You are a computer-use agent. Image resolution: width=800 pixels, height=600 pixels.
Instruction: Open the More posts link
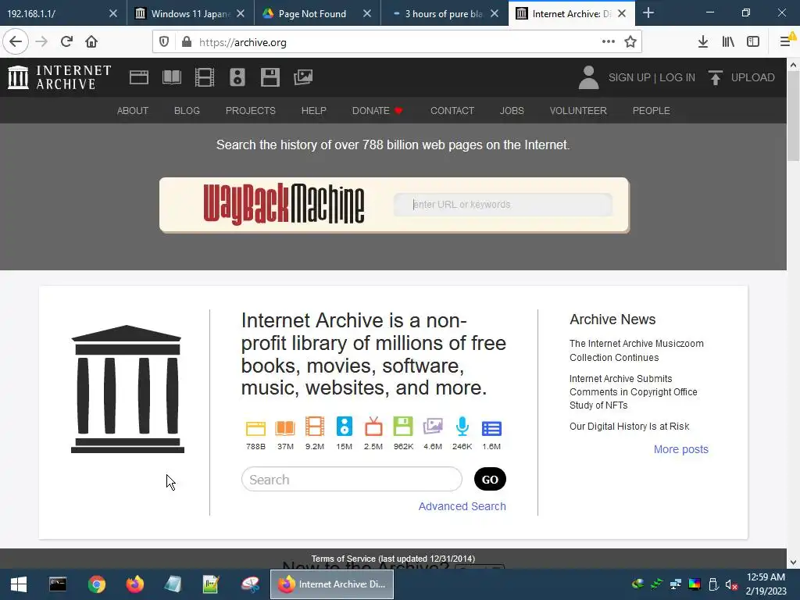click(x=681, y=449)
